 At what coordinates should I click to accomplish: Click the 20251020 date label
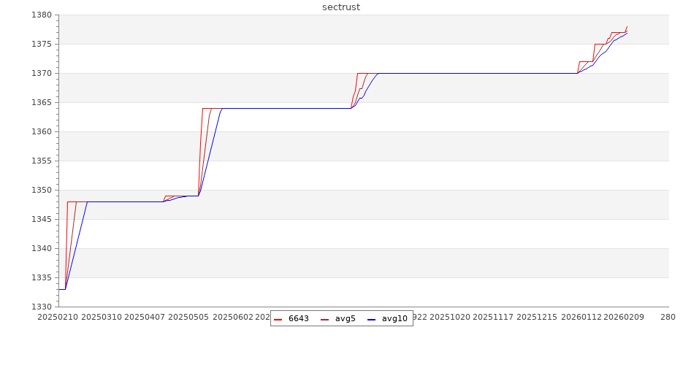tap(451, 318)
